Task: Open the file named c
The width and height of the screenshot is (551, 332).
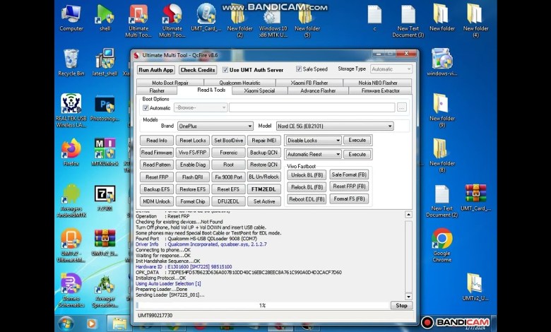Action: point(374,18)
